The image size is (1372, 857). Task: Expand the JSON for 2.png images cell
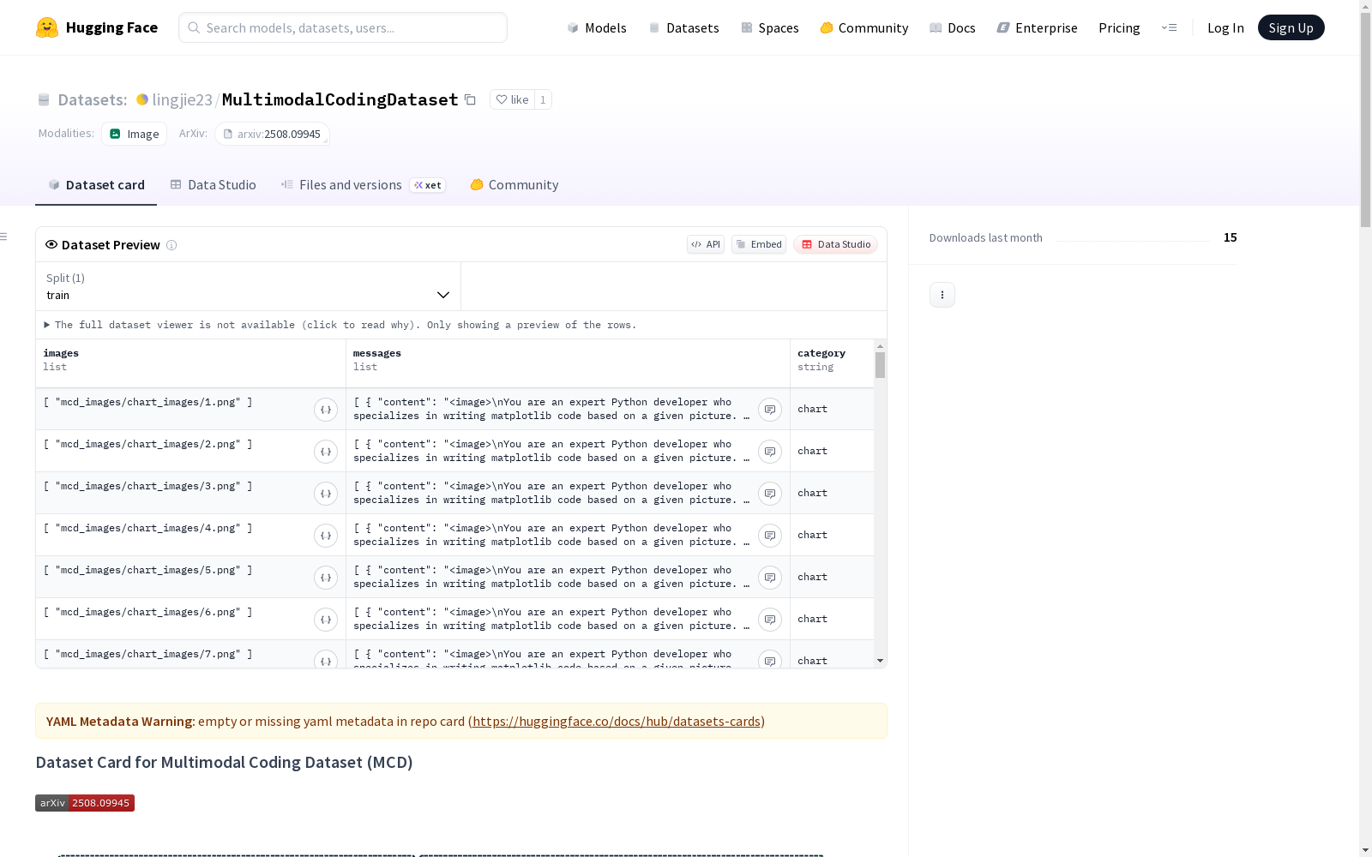click(x=326, y=452)
